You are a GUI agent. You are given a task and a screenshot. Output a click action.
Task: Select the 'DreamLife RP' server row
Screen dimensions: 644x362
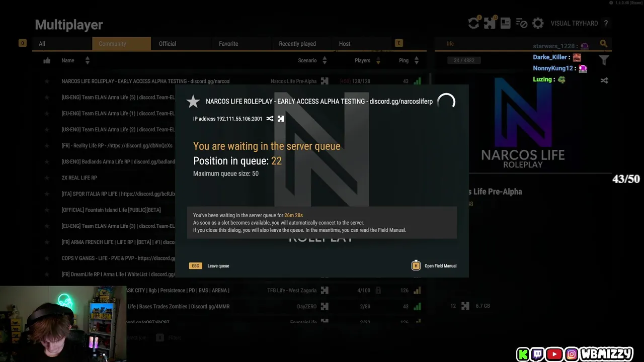pos(118,274)
